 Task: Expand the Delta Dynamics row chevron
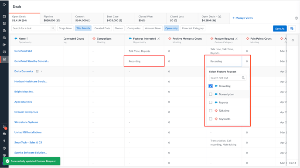coord(42,71)
